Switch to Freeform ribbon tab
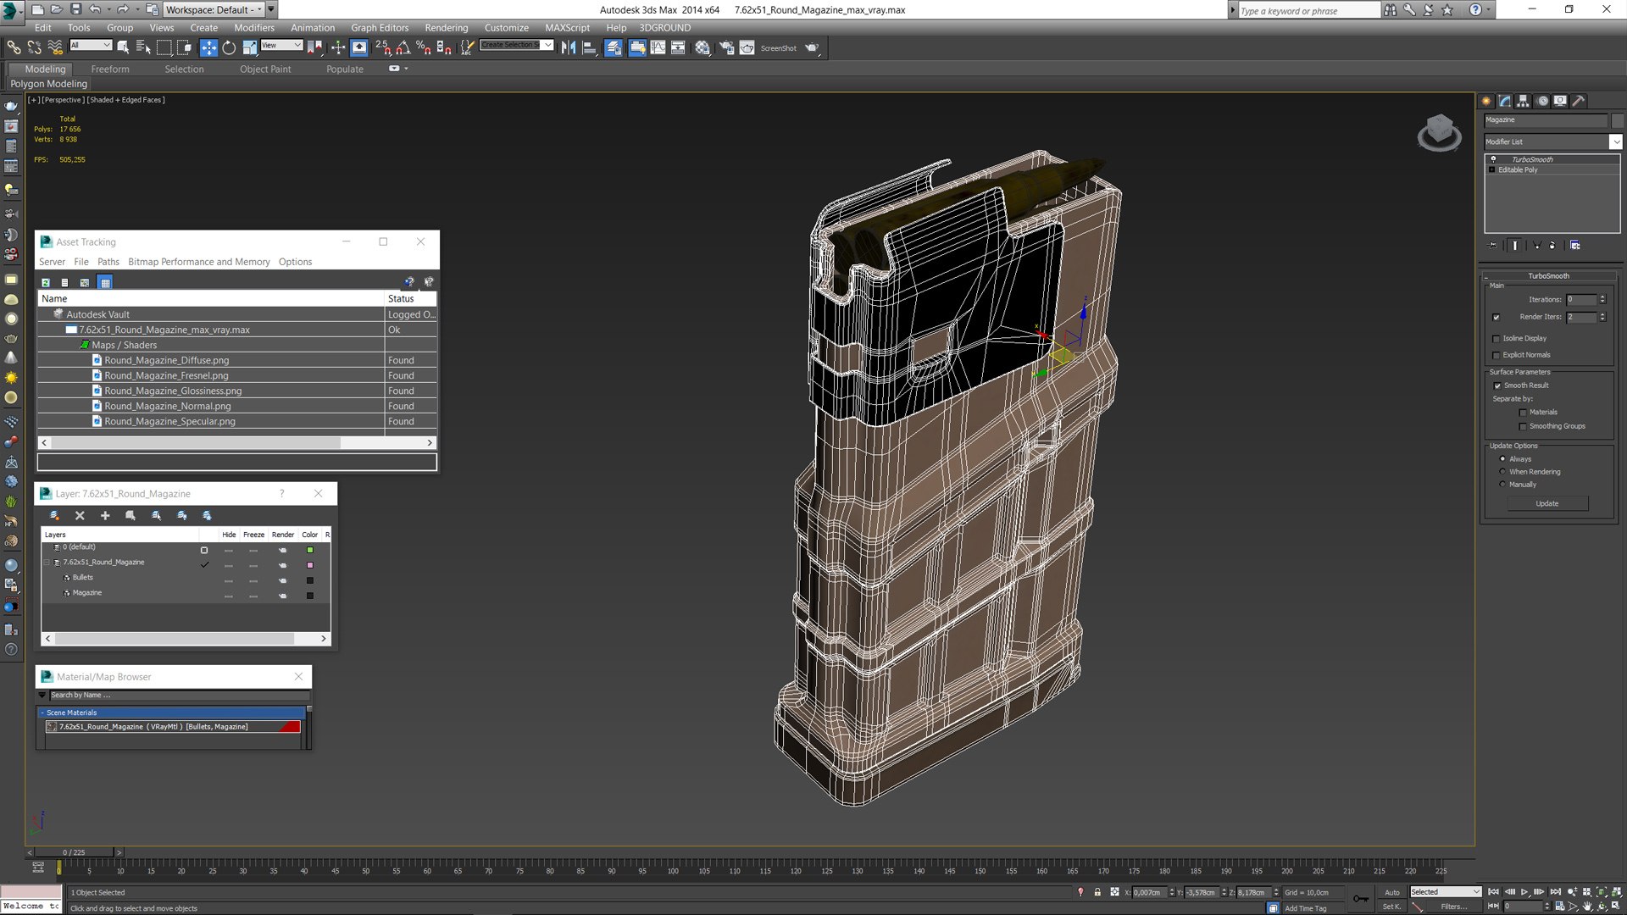 pos(110,69)
